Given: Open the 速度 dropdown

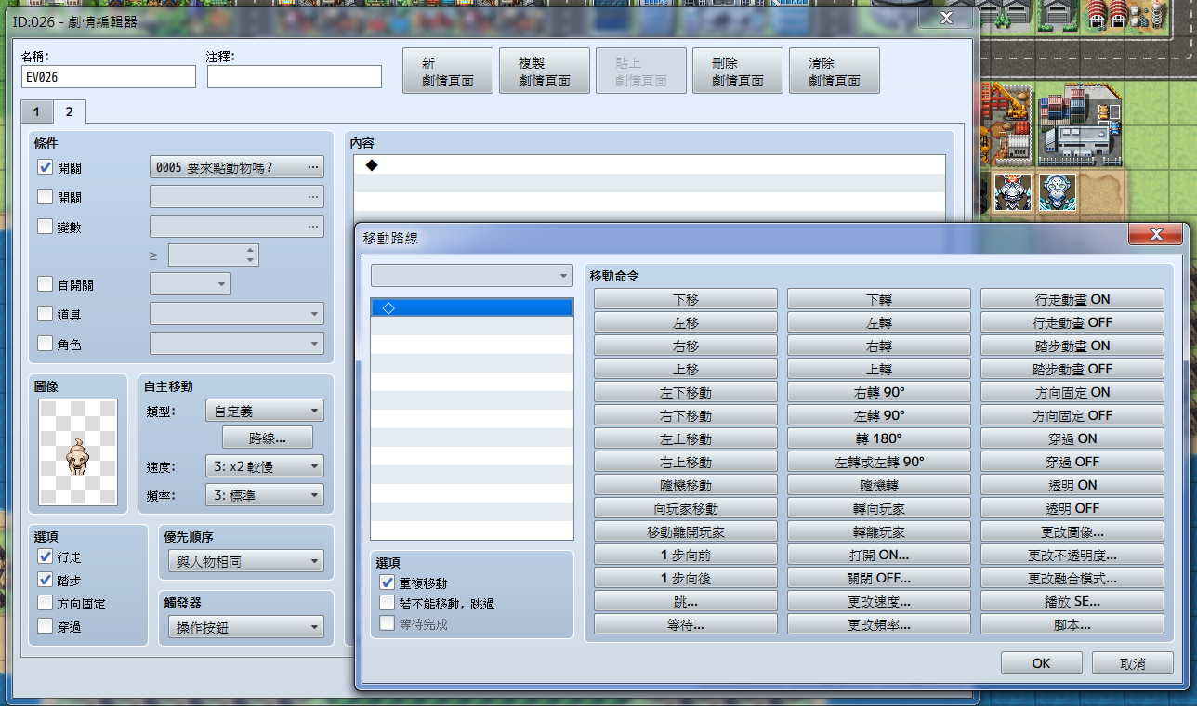Looking at the screenshot, I should tap(264, 465).
